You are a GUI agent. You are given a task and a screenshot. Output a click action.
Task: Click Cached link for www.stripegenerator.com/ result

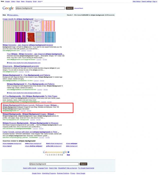[x=23, y=50]
